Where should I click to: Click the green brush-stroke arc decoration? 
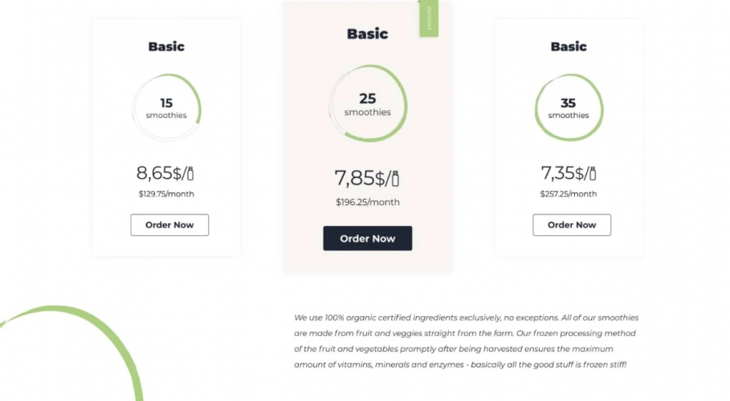coord(96,329)
